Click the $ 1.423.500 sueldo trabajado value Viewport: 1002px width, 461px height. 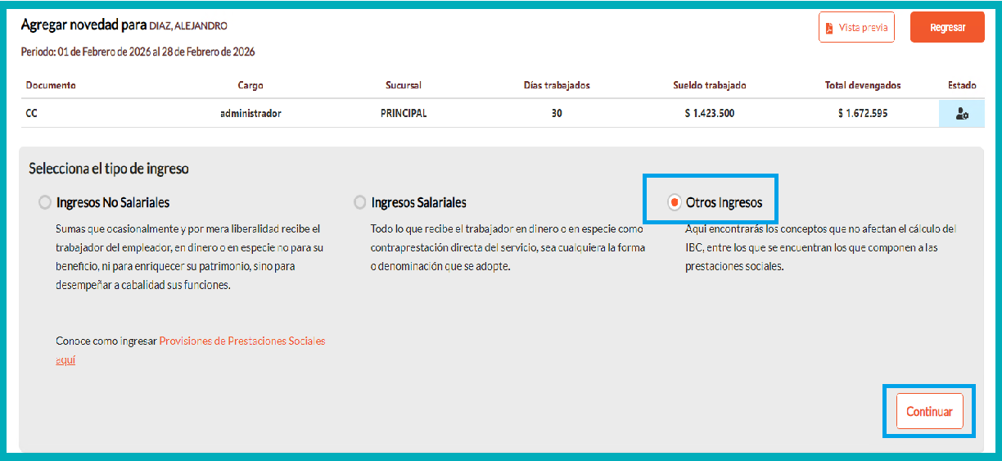coord(709,114)
